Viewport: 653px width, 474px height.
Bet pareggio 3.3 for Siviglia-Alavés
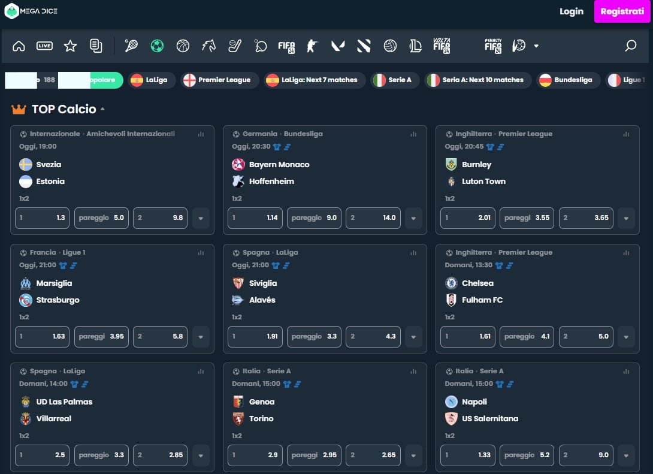coord(314,337)
